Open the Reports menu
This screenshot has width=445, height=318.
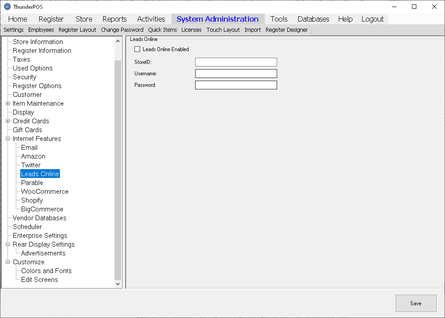115,19
